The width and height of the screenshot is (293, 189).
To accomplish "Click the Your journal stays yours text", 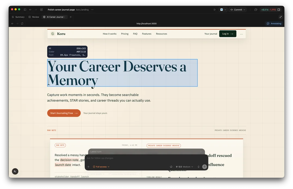I will click(x=95, y=113).
